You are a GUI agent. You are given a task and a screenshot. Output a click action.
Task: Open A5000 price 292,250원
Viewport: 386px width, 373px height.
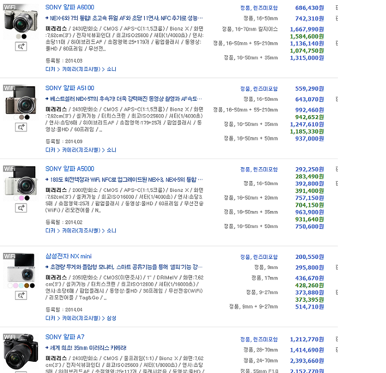[309, 169]
